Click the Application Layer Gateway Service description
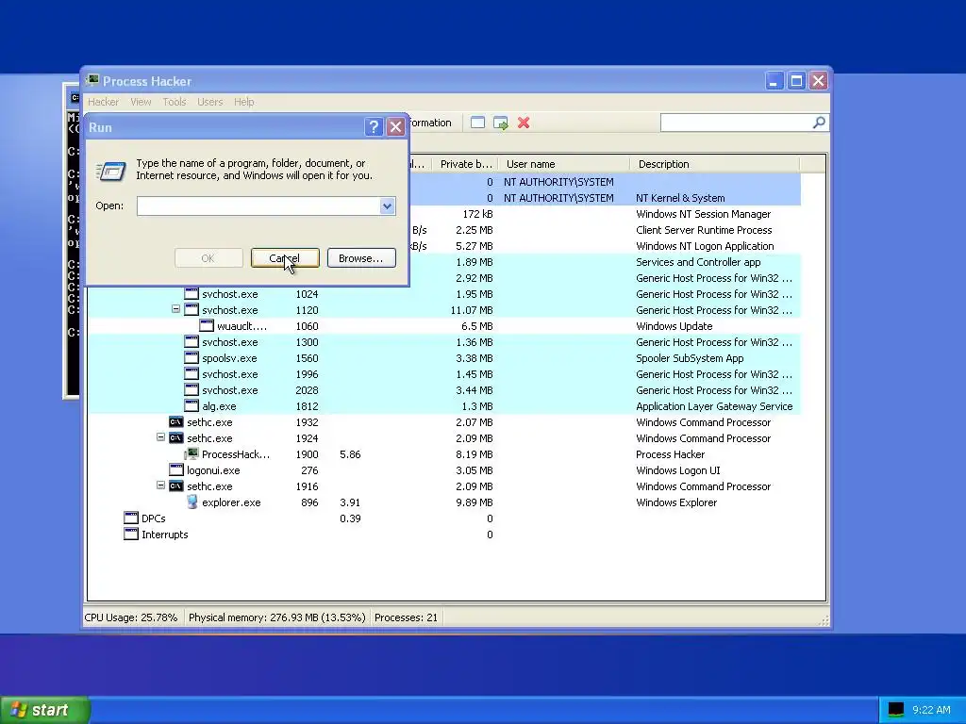 [714, 406]
